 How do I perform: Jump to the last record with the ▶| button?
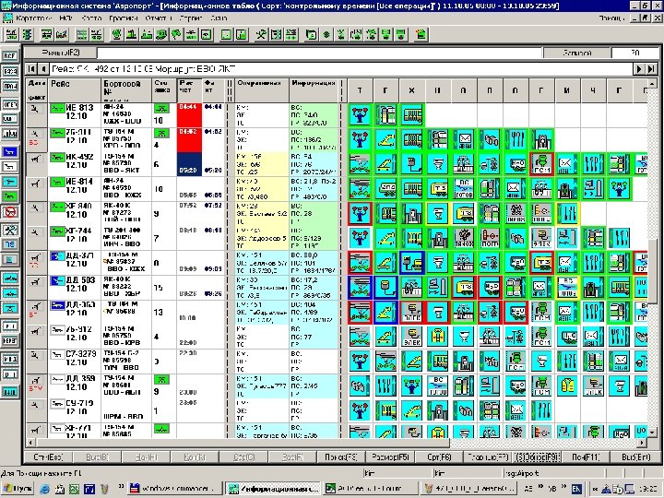click(651, 68)
